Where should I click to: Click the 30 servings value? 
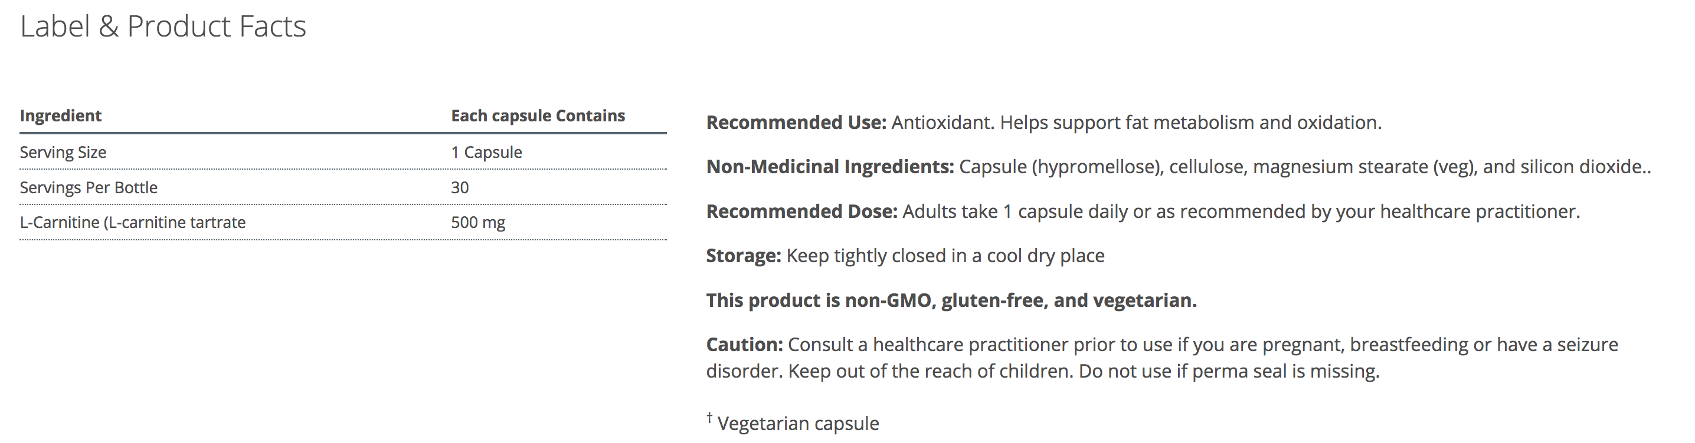pyautogui.click(x=459, y=188)
